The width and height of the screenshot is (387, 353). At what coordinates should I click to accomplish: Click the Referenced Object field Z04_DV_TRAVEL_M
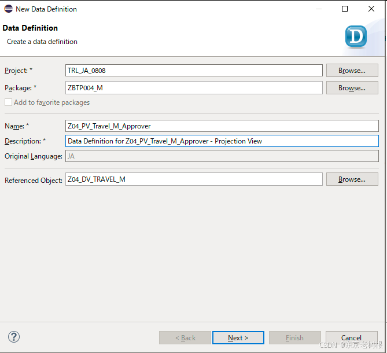click(x=194, y=179)
